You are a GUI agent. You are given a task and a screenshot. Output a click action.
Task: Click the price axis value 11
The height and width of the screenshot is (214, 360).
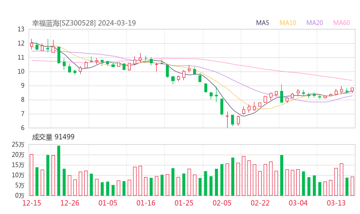coord(21,57)
